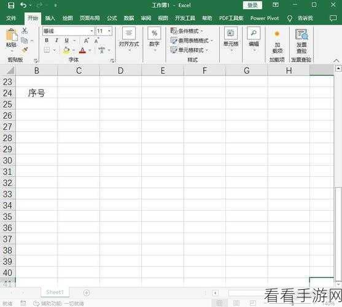Collapse the ribbon with the chevron
Screen dimensions: 342x307
[336, 60]
